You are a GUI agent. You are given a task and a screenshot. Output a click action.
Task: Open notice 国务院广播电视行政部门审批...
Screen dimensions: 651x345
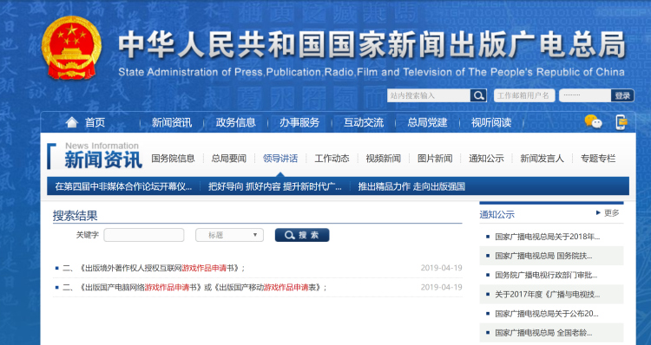pos(546,275)
